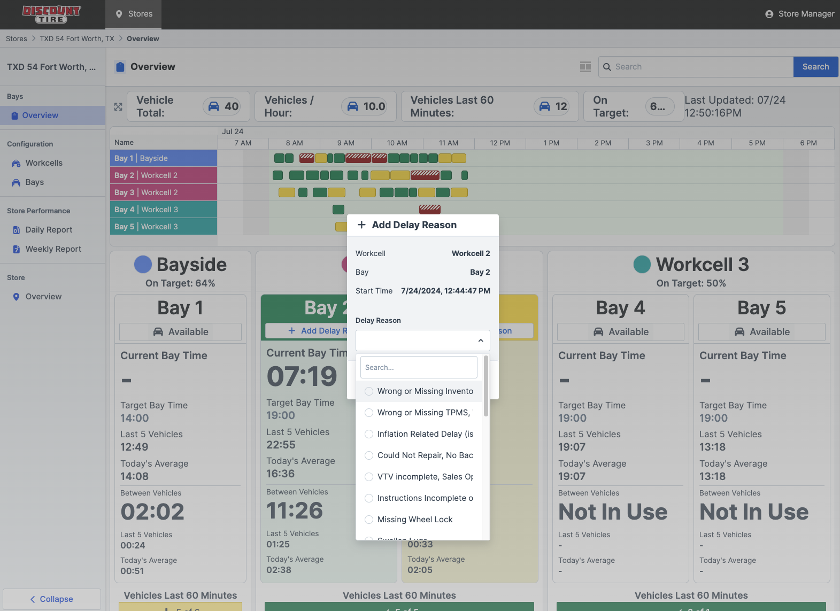Click the expand fullscreen arrows icon
Viewport: 840px width, 611px height.
pos(118,107)
